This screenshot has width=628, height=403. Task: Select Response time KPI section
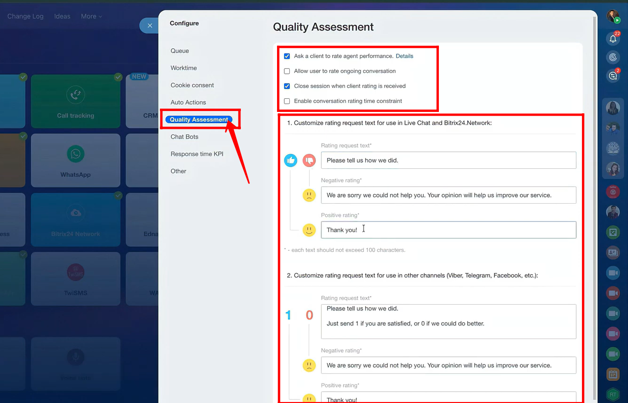pyautogui.click(x=197, y=154)
